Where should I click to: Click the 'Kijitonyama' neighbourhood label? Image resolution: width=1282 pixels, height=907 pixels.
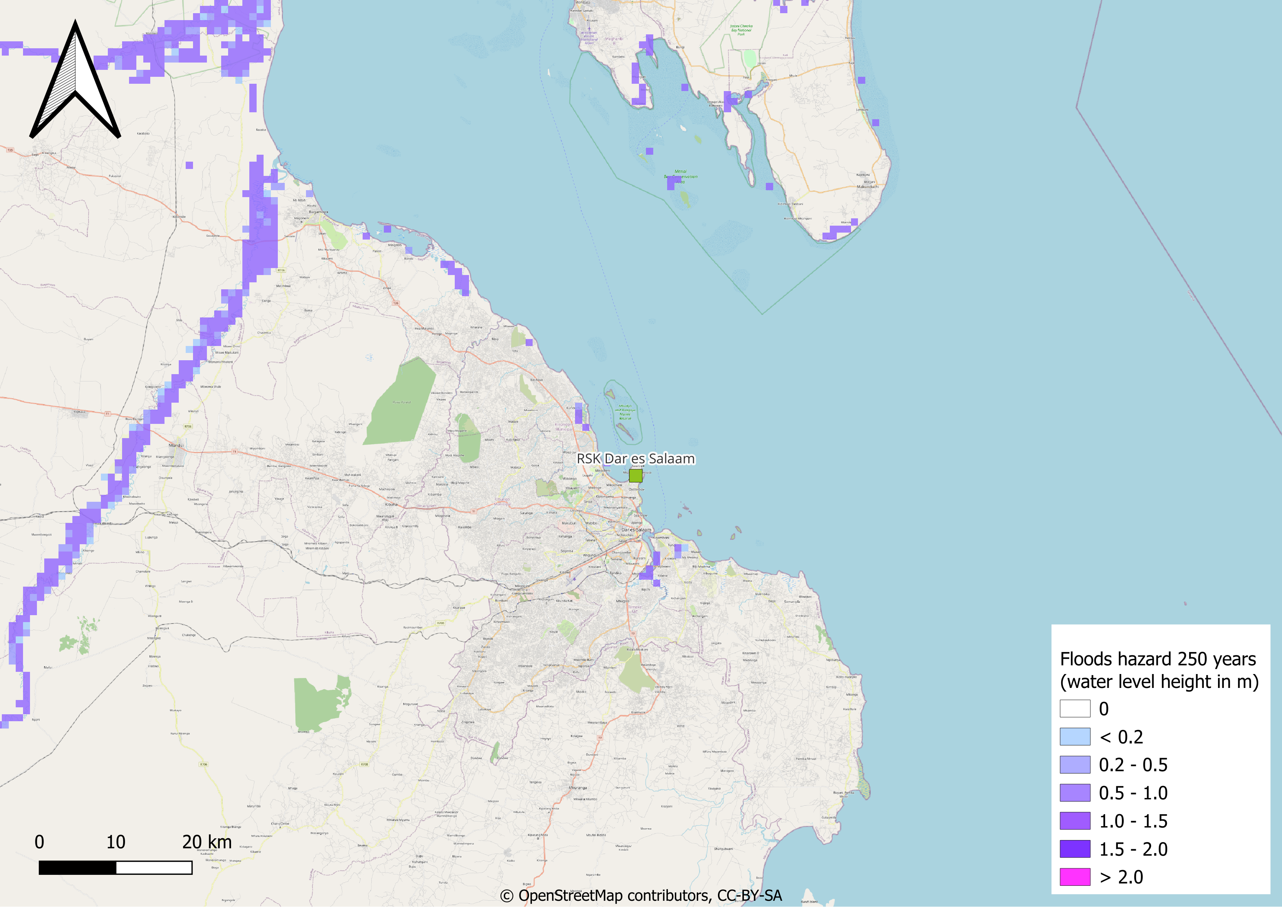pyautogui.click(x=605, y=497)
